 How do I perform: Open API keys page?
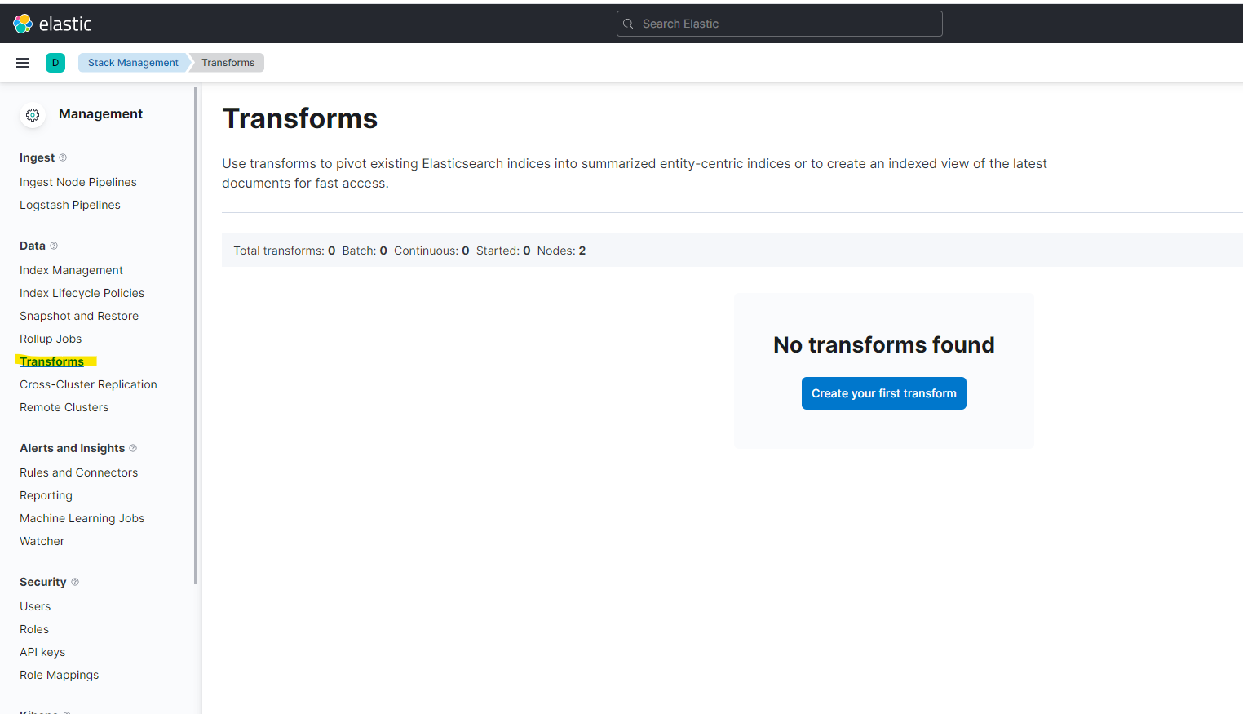(x=42, y=652)
